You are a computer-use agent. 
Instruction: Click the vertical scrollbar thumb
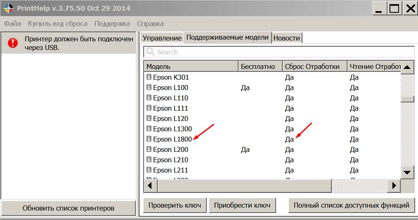407,99
